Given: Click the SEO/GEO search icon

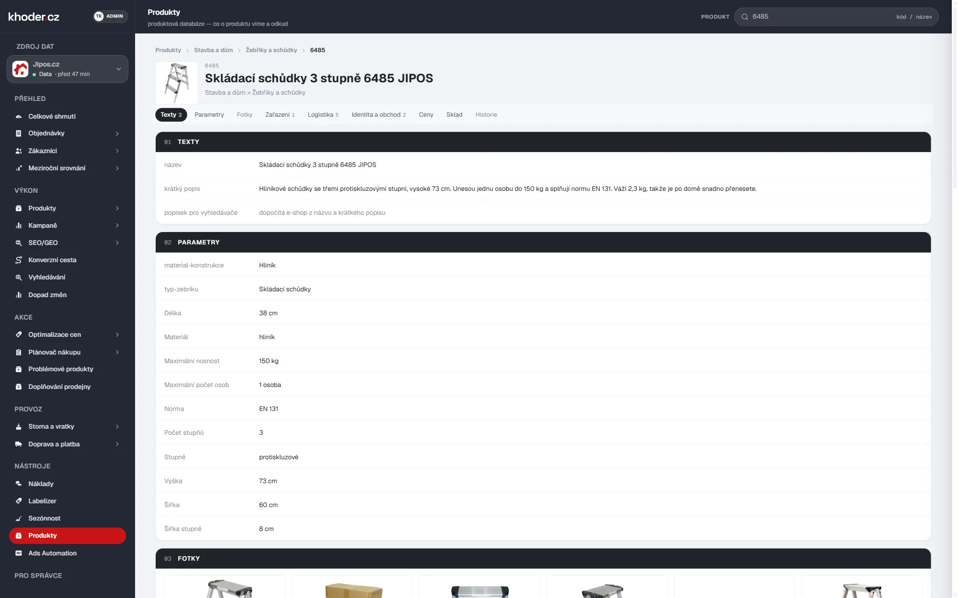Looking at the screenshot, I should coord(19,243).
